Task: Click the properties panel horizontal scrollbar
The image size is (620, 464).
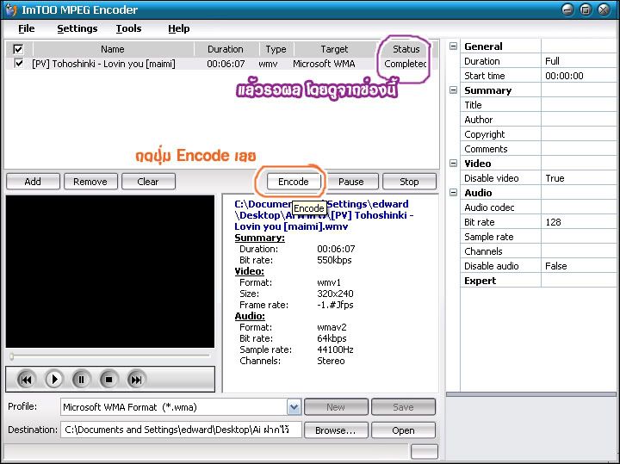Action: 531,394
